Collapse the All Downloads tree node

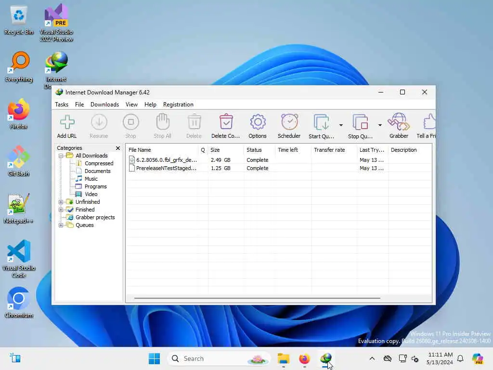(61, 156)
